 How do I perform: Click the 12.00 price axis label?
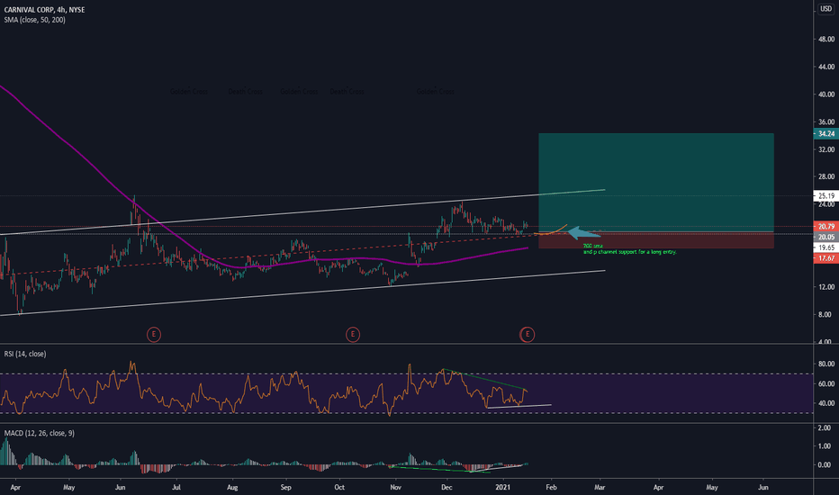click(826, 287)
